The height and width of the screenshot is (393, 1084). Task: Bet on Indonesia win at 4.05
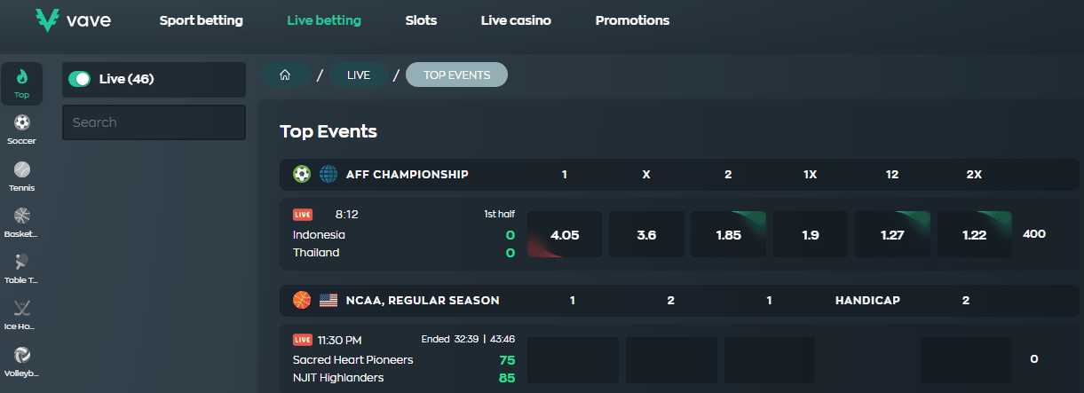[565, 234]
